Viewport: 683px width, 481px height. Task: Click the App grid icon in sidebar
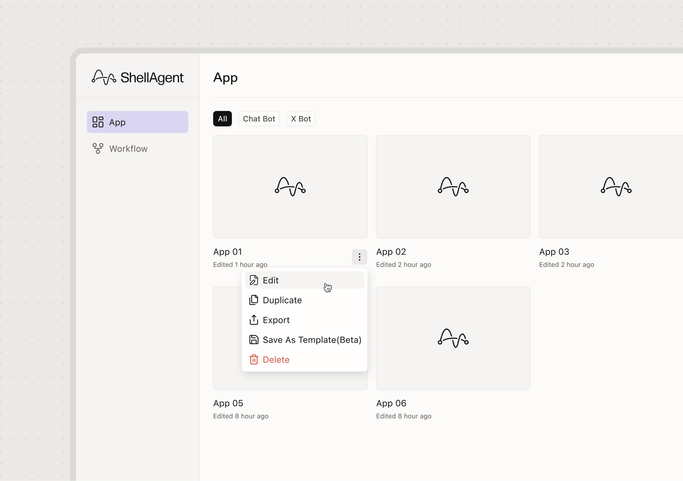(98, 122)
